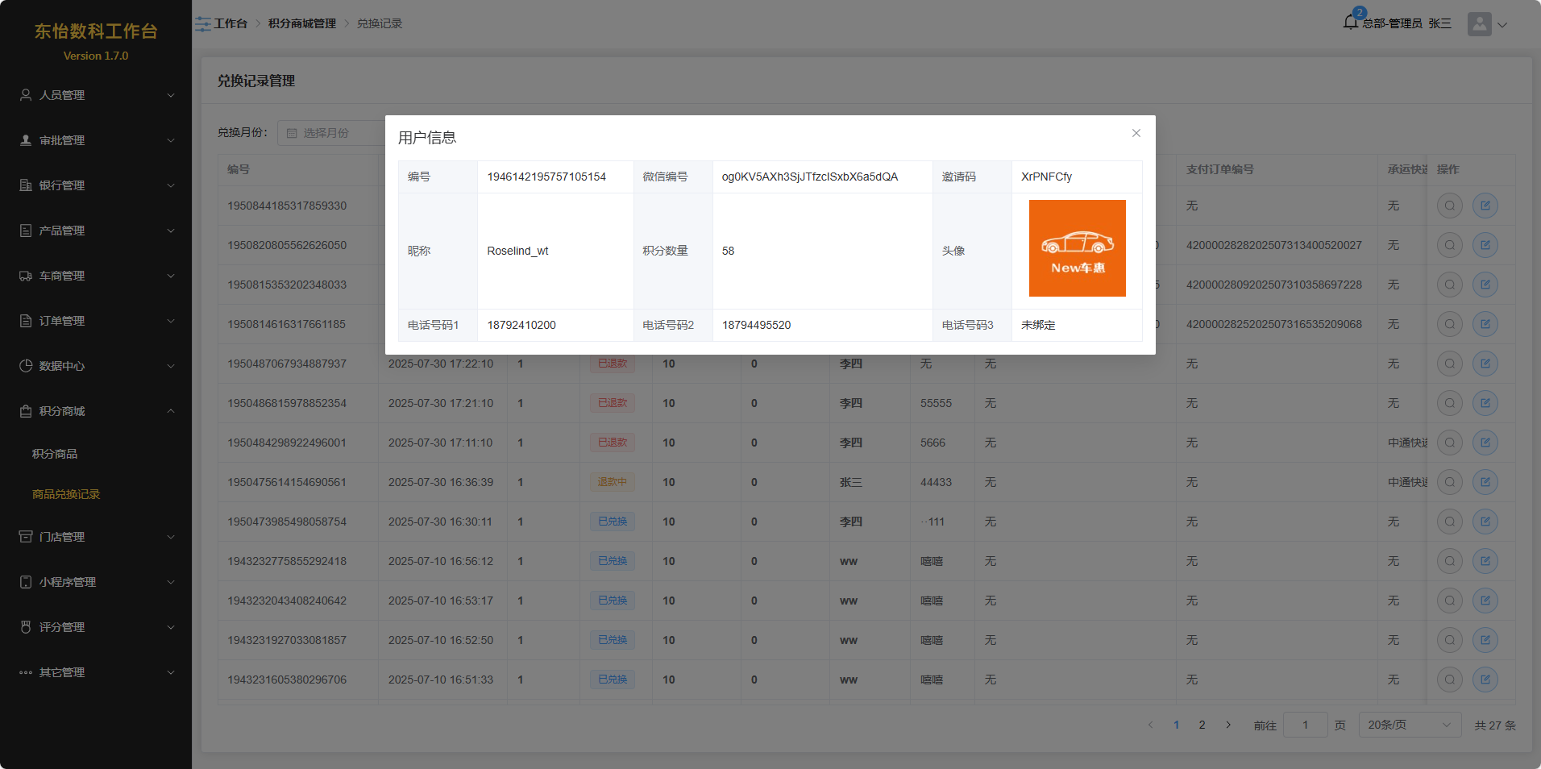Click 积分商城管理 in the breadcrumb
1541x769 pixels.
click(302, 23)
